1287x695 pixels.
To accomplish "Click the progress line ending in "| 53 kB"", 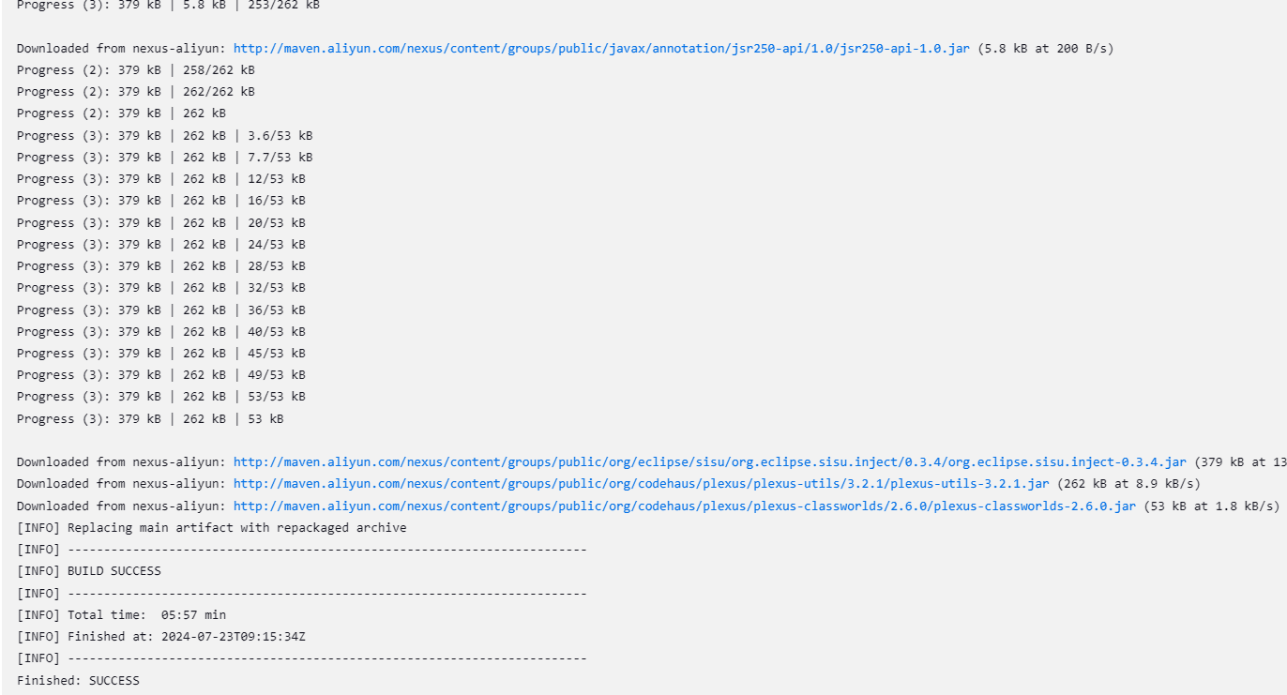I will pos(150,418).
